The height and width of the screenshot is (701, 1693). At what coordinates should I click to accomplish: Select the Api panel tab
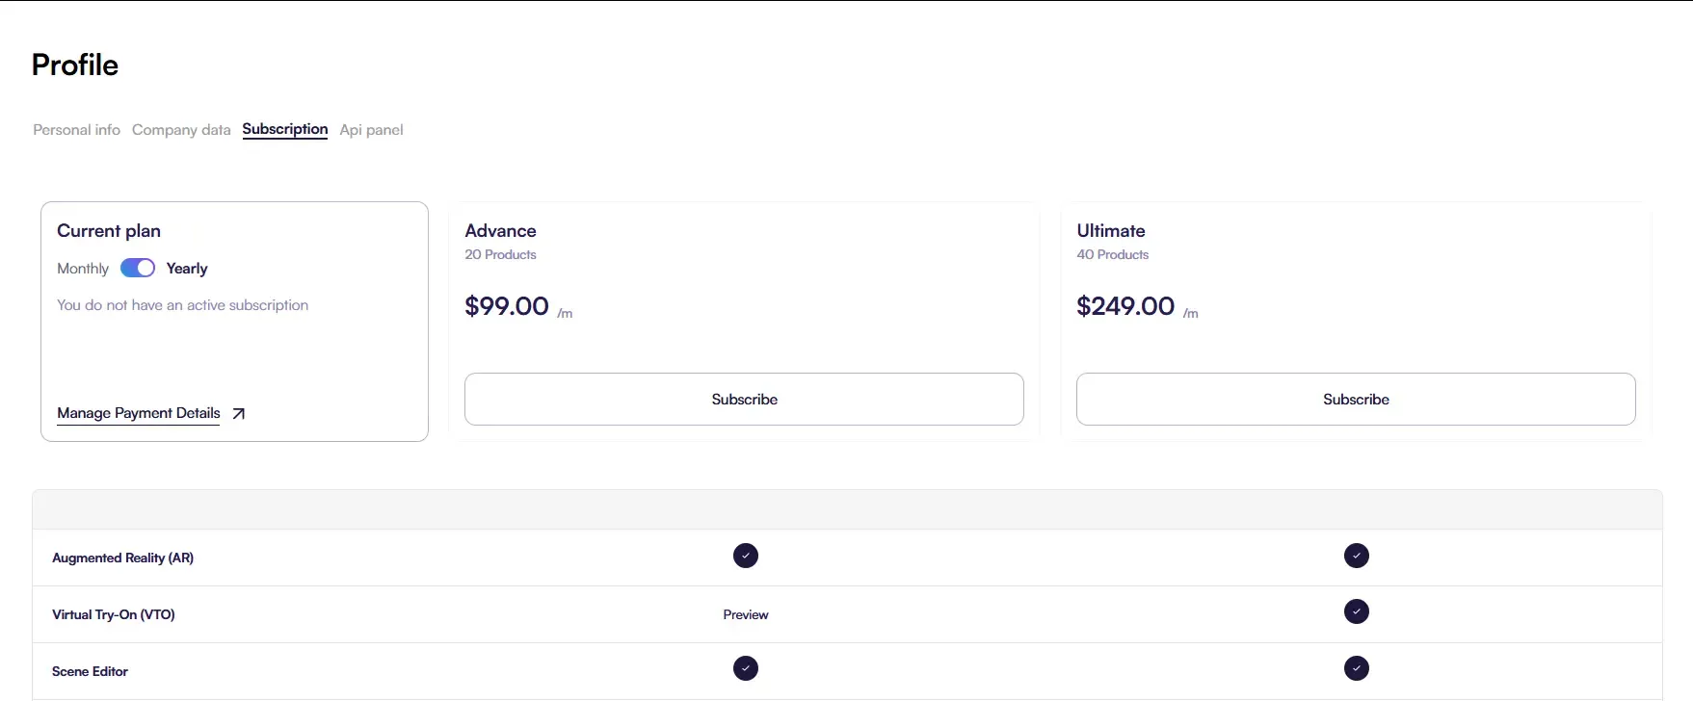pyautogui.click(x=371, y=129)
